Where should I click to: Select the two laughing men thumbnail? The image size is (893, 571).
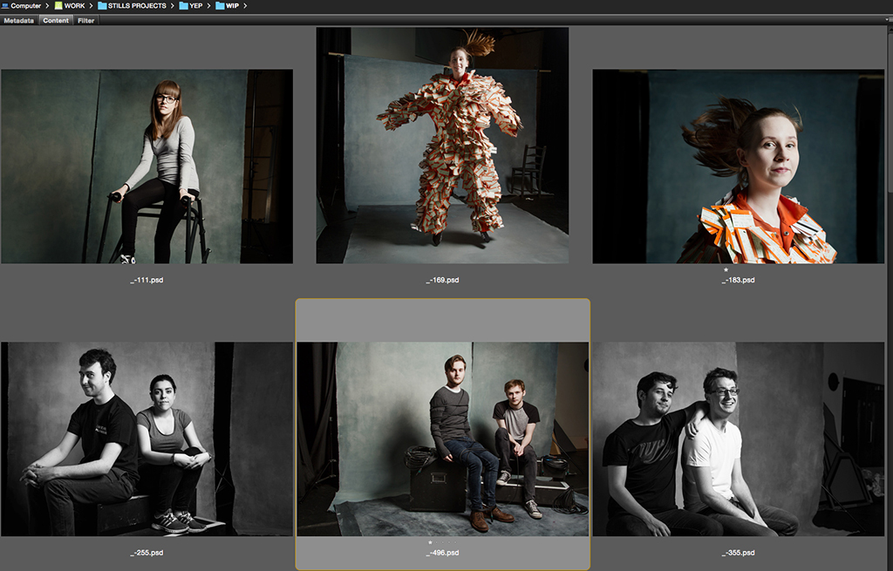click(x=738, y=438)
